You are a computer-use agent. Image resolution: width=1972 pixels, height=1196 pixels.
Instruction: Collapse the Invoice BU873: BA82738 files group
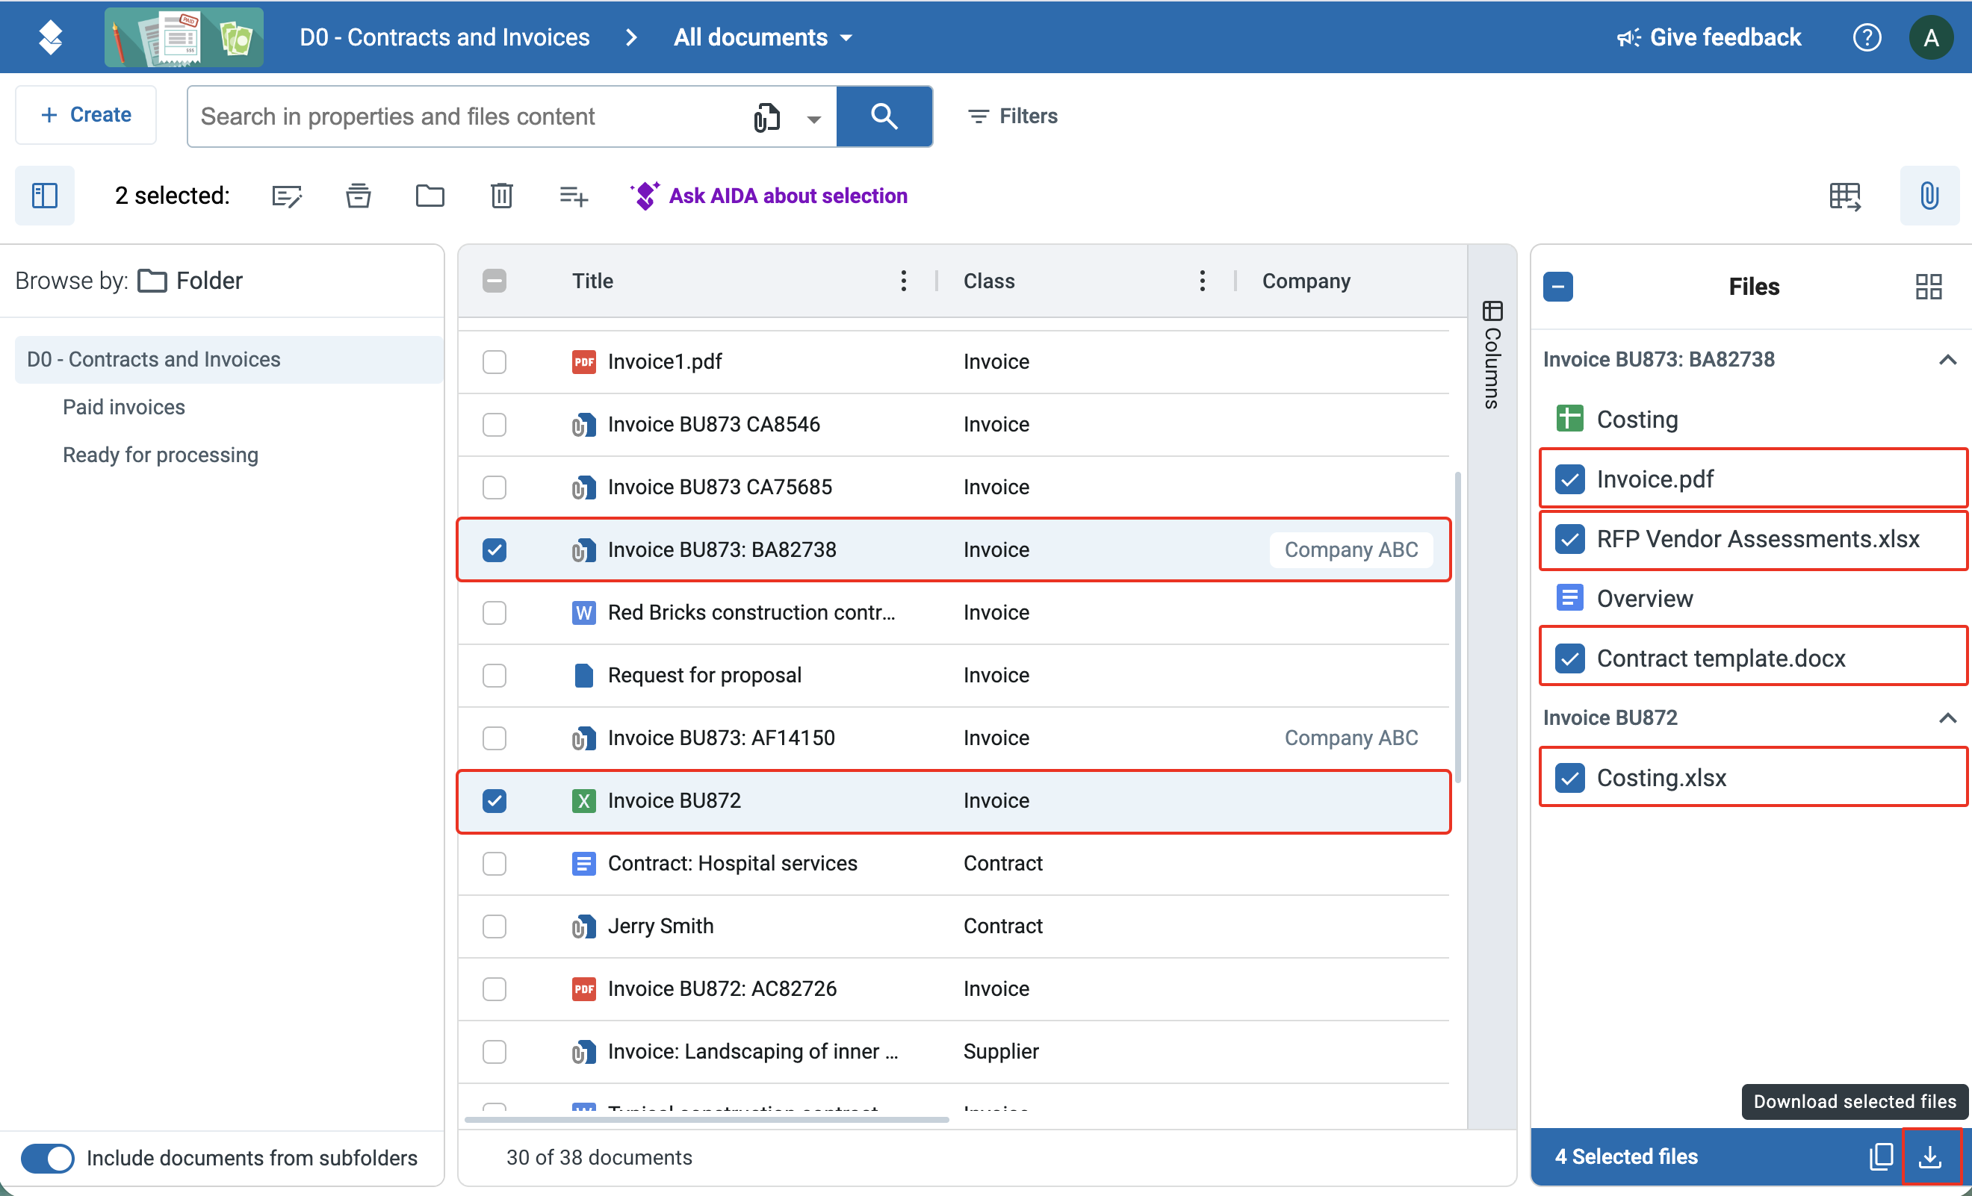(x=1947, y=359)
